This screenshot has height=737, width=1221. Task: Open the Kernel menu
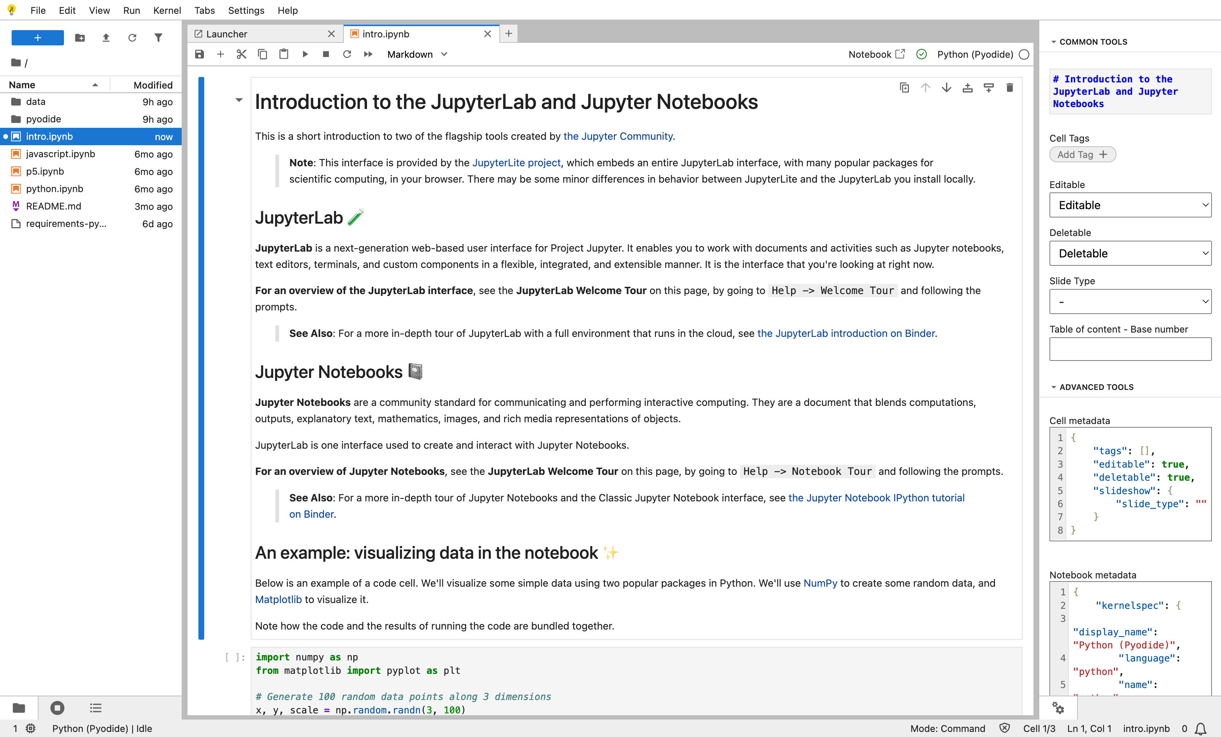point(167,11)
